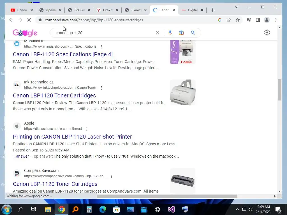
Task: Open Google quick settings gear
Action: (267, 32)
